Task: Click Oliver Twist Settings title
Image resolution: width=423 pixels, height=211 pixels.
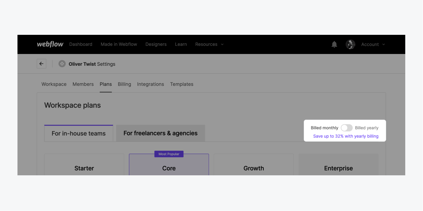Action: [92, 64]
